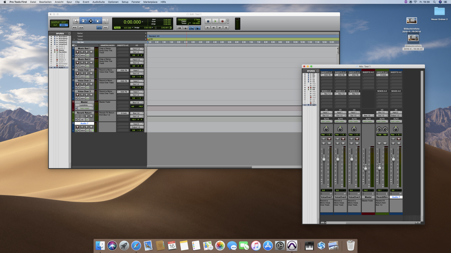This screenshot has height=253, width=451.
Task: Open the Marketplace menu
Action: pos(150,2)
